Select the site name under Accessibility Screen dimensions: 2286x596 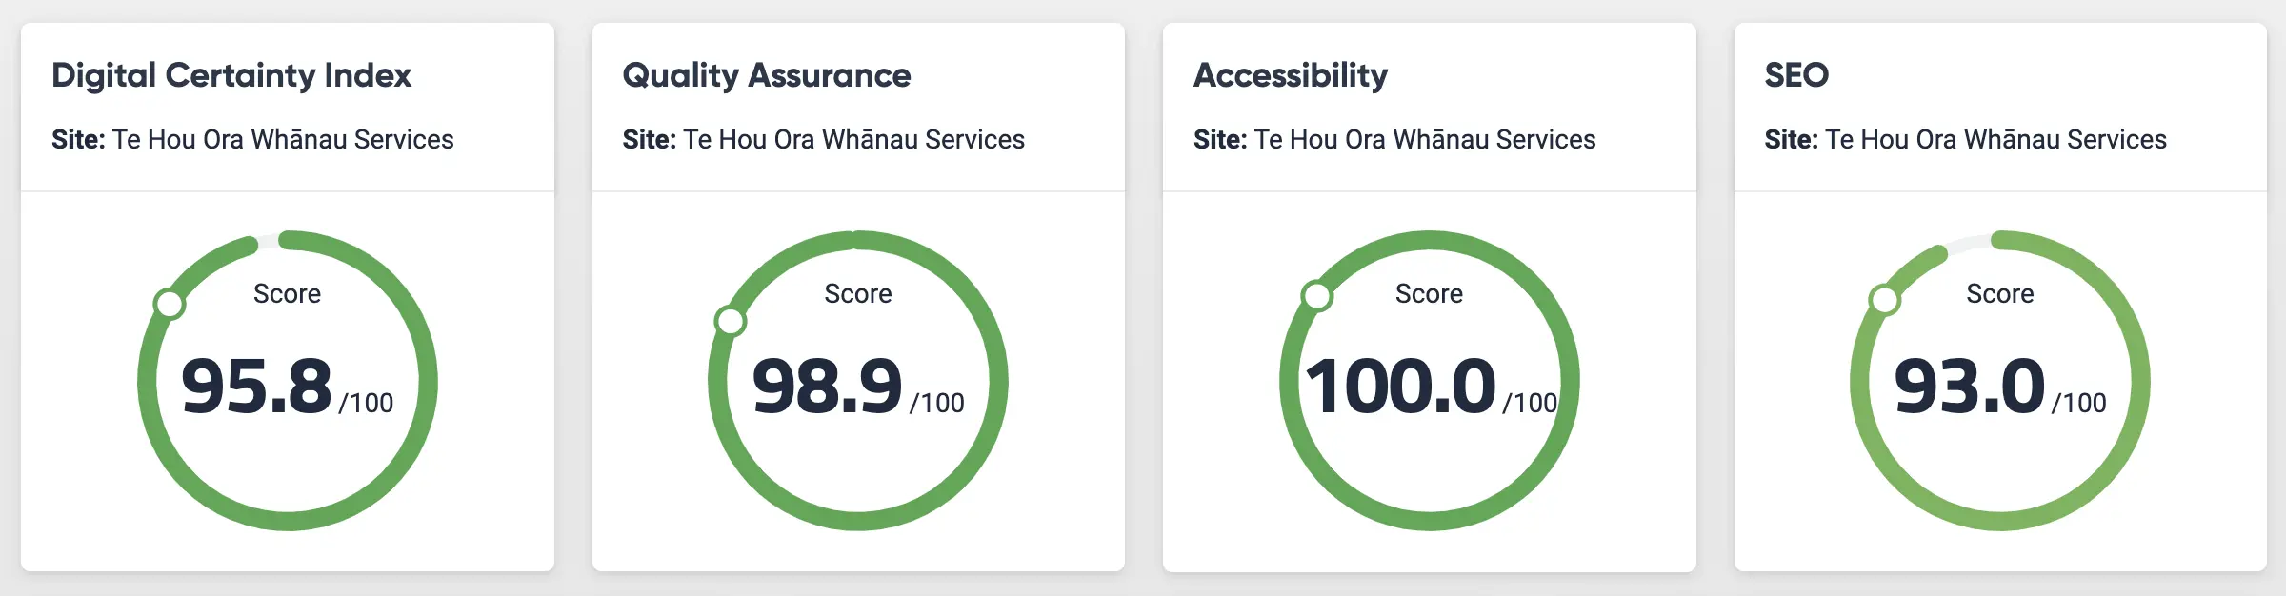[x=1424, y=140]
